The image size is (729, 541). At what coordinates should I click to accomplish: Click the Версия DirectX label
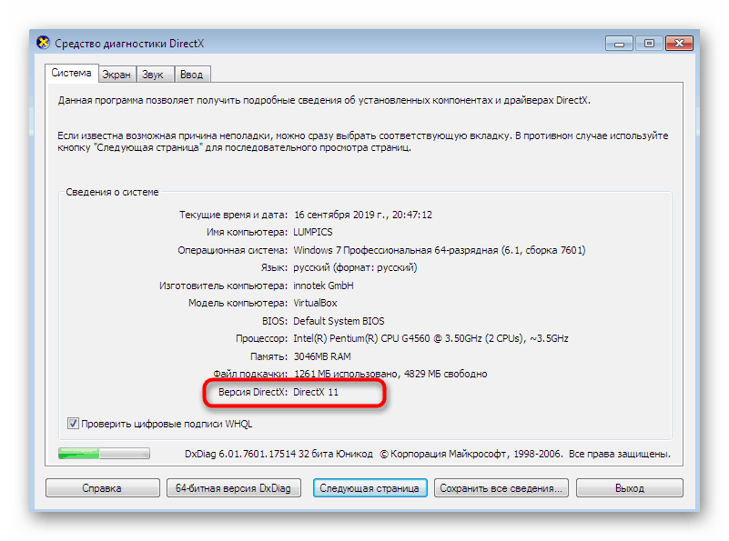click(x=253, y=392)
